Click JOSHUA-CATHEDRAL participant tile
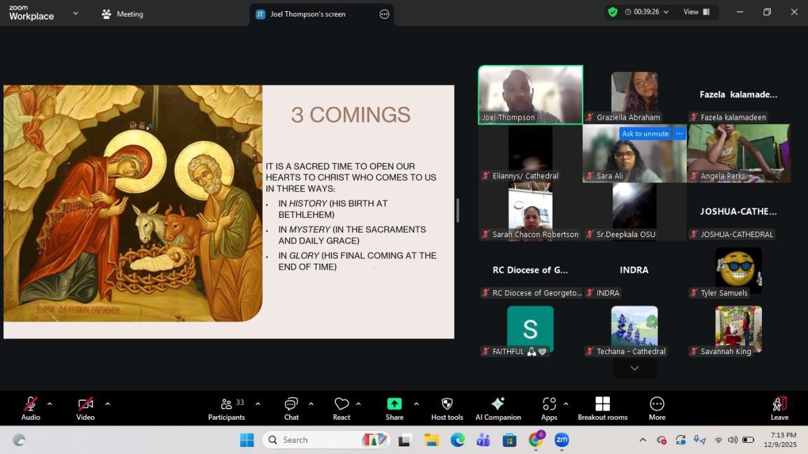The height and width of the screenshot is (454, 808). [x=739, y=211]
